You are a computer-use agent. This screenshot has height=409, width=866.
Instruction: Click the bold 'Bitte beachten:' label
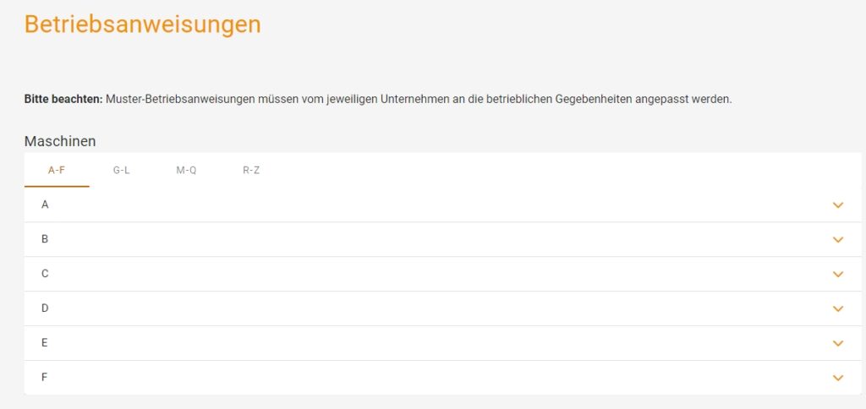tap(63, 100)
